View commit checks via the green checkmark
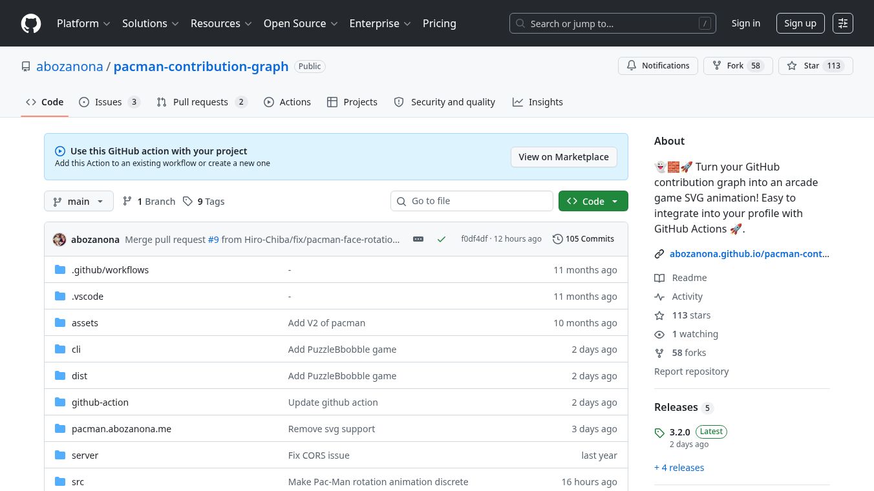This screenshot has height=491, width=874. 442,239
